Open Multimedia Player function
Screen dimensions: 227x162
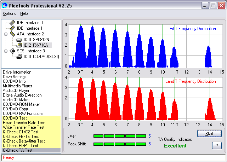(x=17, y=86)
